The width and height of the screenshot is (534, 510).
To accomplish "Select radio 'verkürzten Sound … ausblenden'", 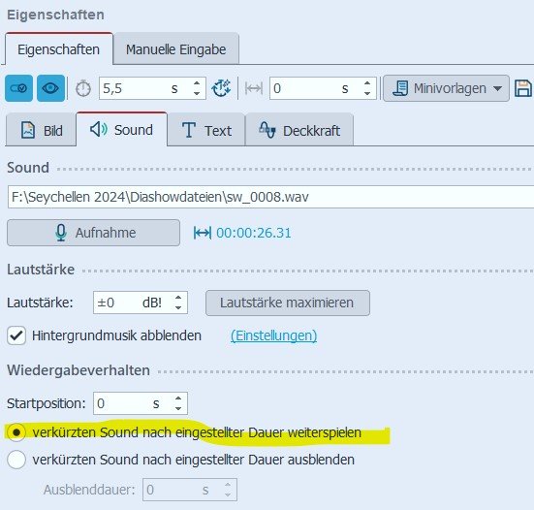I will (16, 460).
